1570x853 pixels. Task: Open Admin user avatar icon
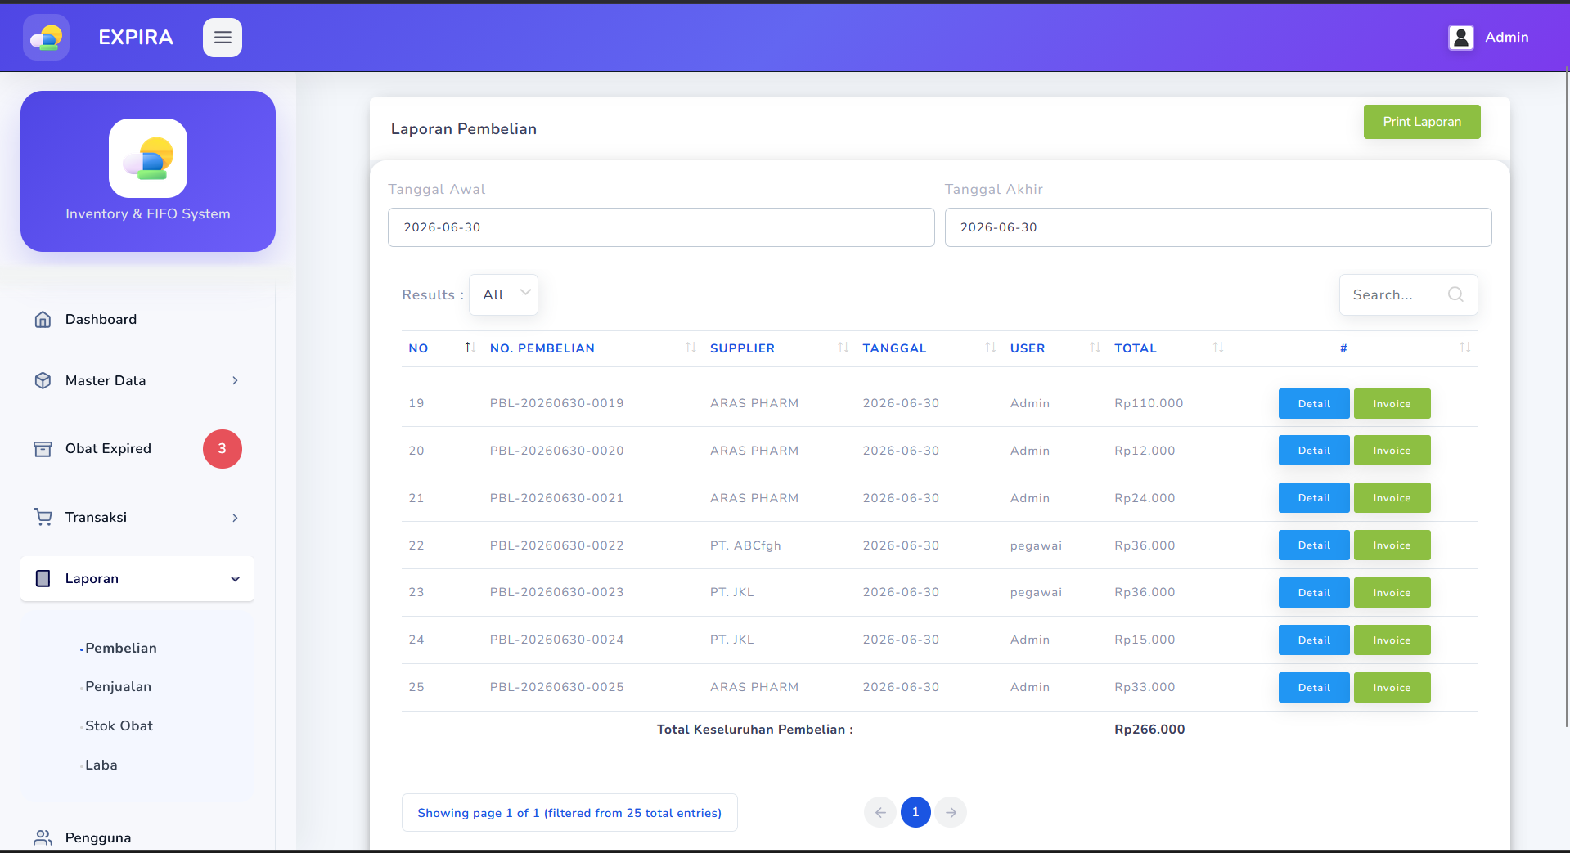(1461, 38)
